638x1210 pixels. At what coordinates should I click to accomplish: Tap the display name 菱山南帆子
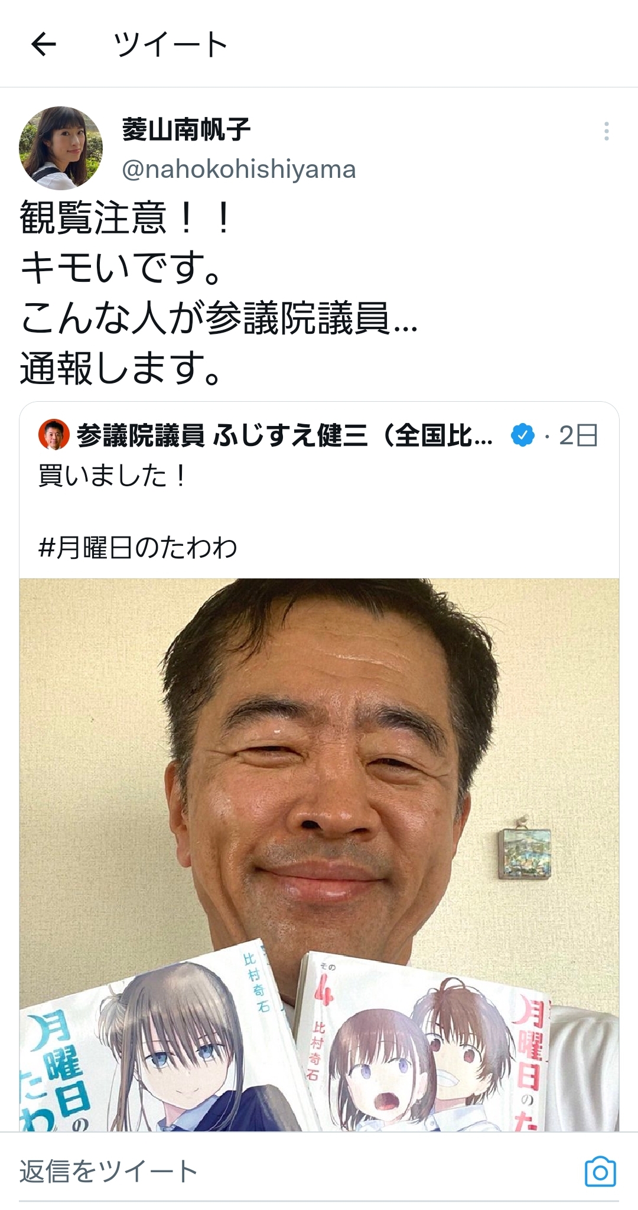[x=186, y=129]
